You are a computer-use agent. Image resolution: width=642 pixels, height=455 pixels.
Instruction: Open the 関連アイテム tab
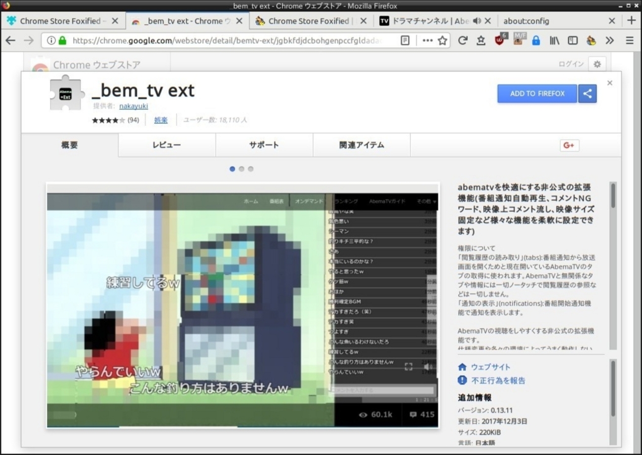361,145
